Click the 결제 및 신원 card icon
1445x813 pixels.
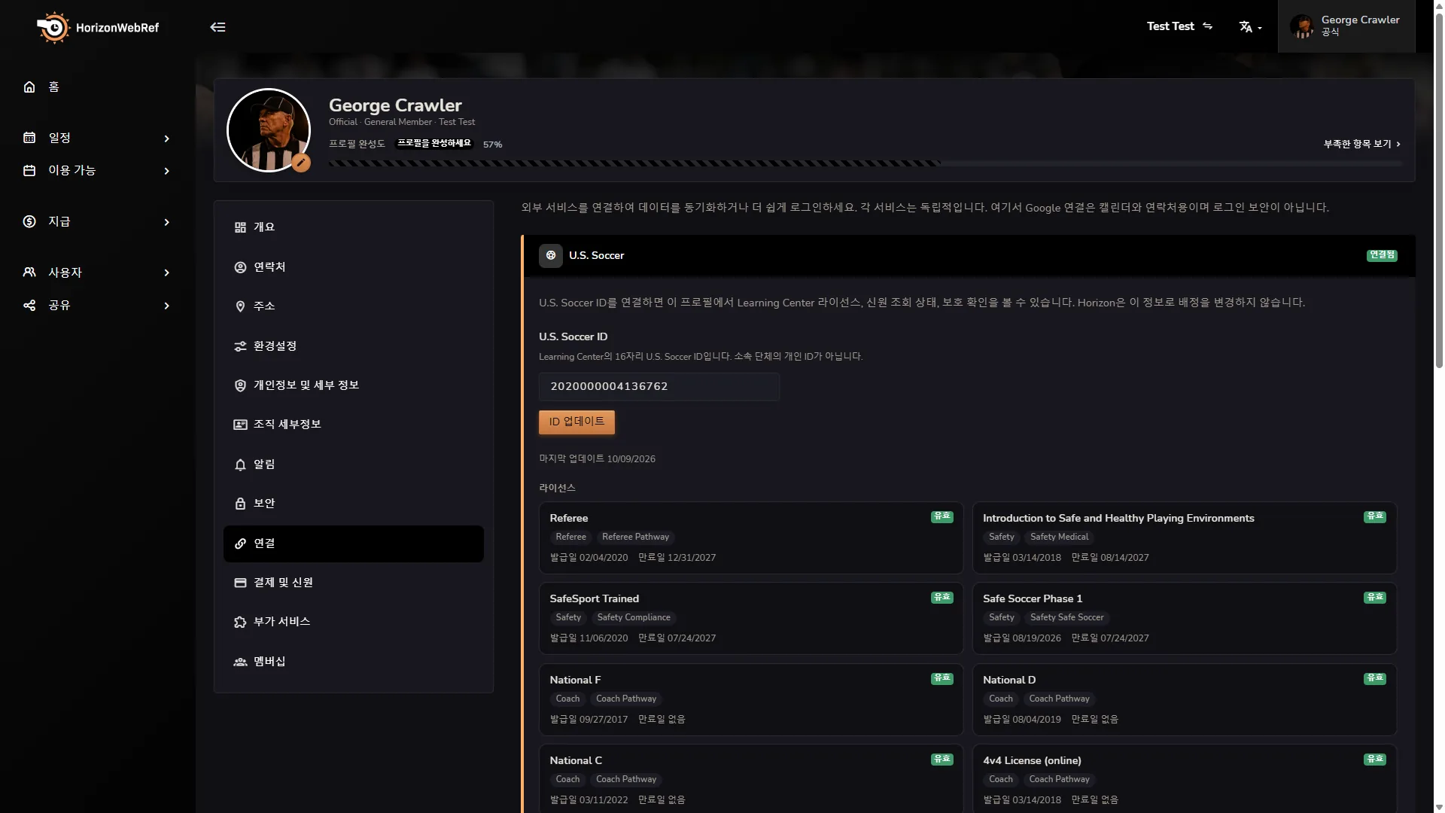[240, 583]
